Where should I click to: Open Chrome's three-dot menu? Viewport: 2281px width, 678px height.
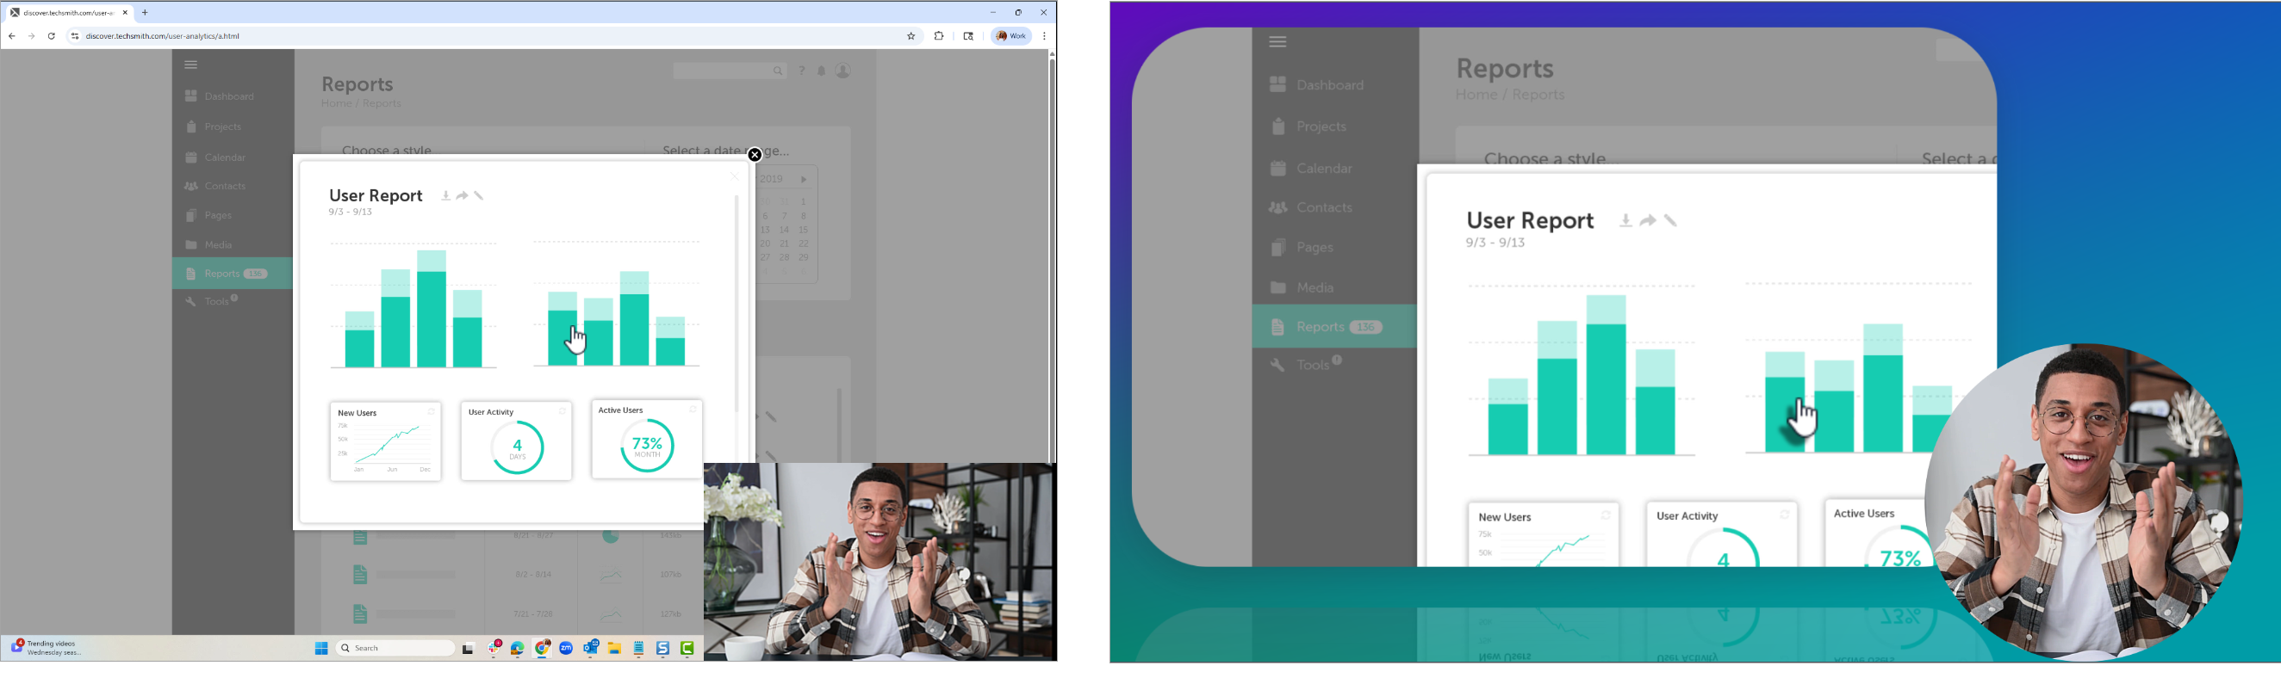[1045, 36]
